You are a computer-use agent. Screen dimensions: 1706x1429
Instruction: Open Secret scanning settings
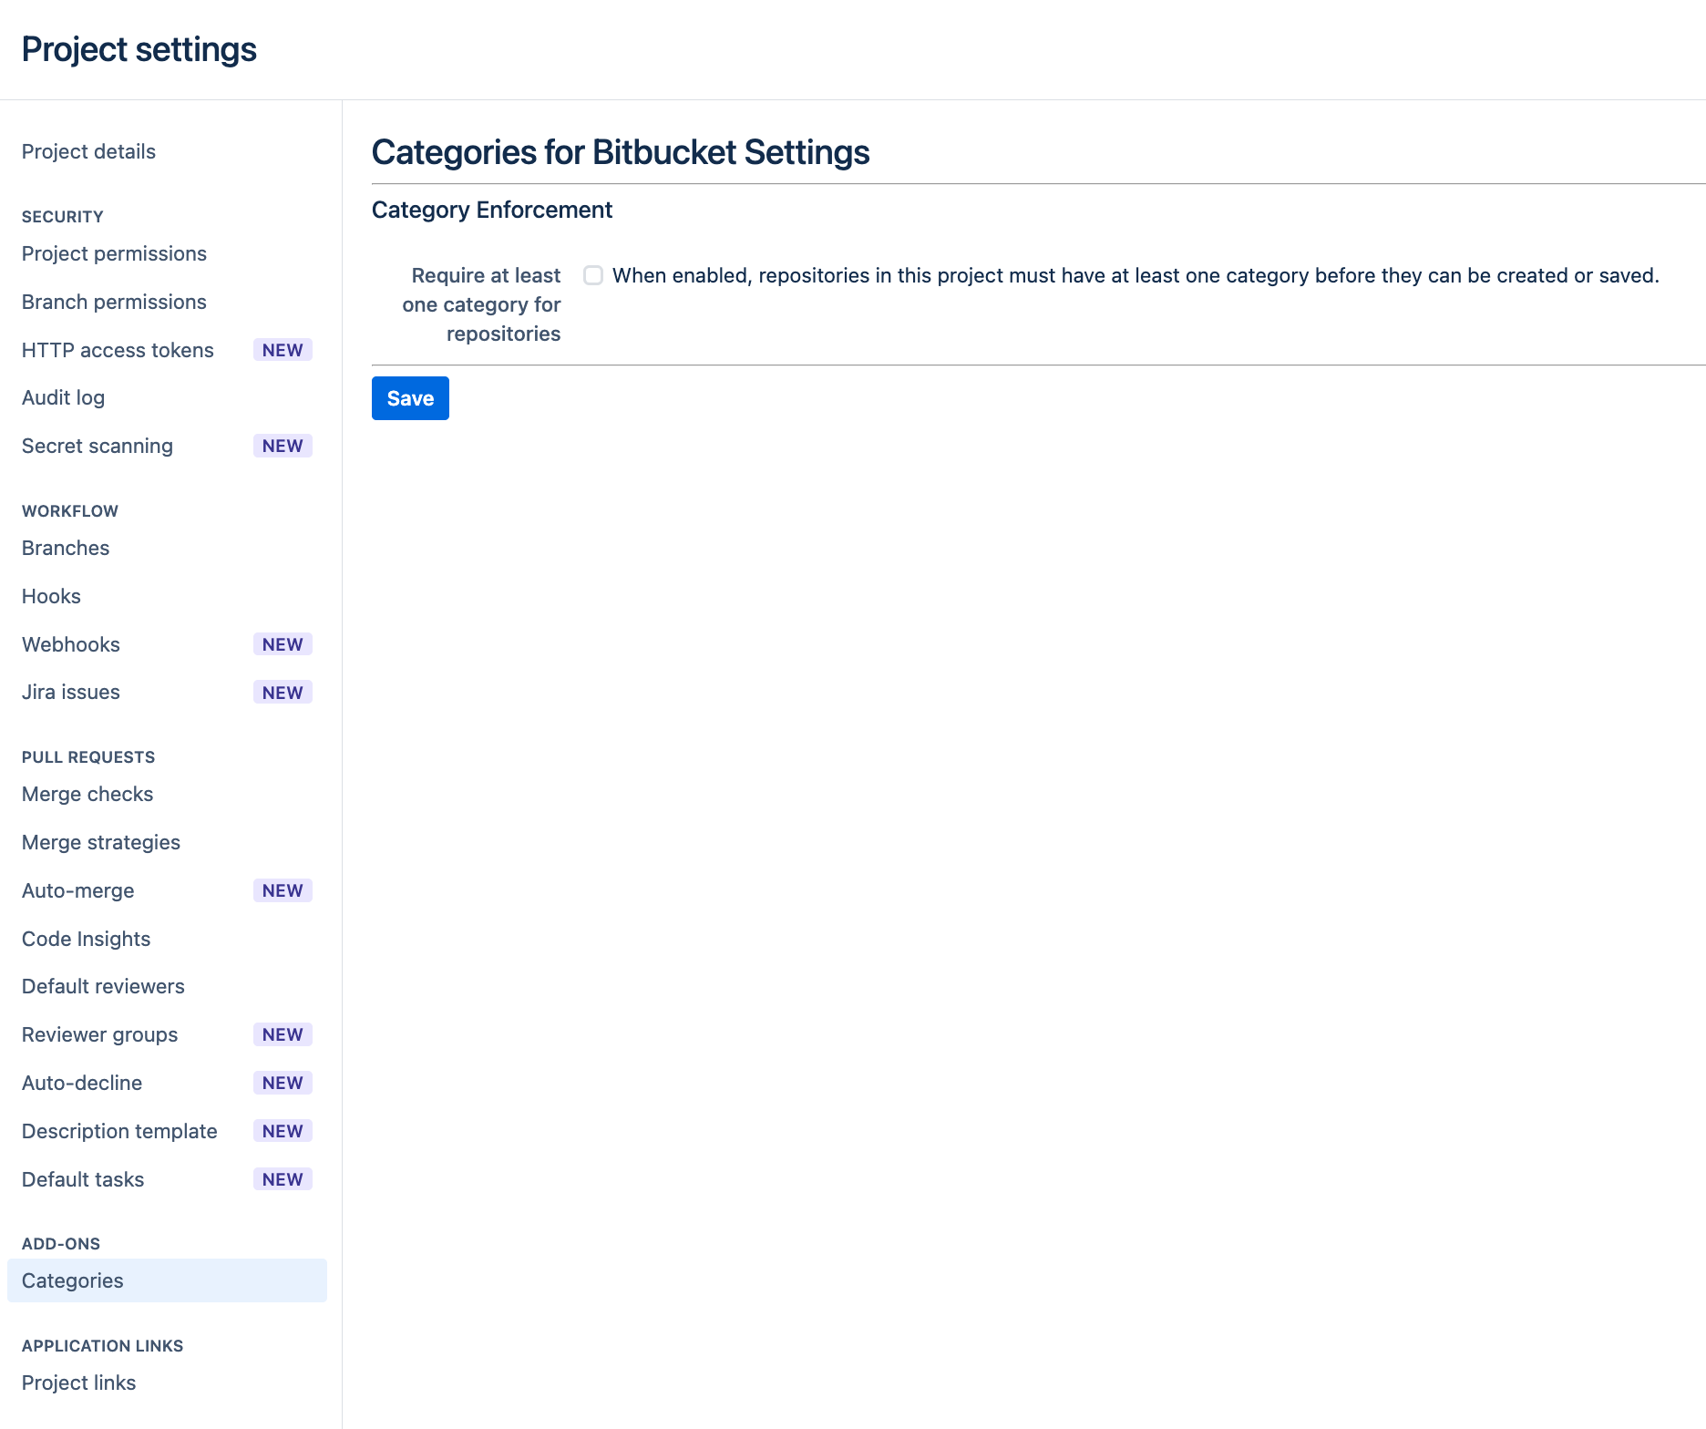coord(97,446)
